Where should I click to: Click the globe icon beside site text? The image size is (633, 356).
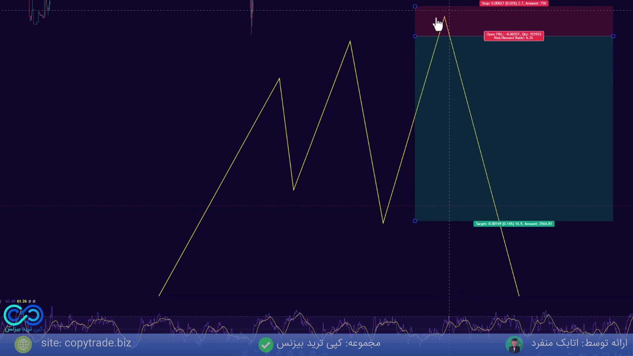tap(23, 344)
